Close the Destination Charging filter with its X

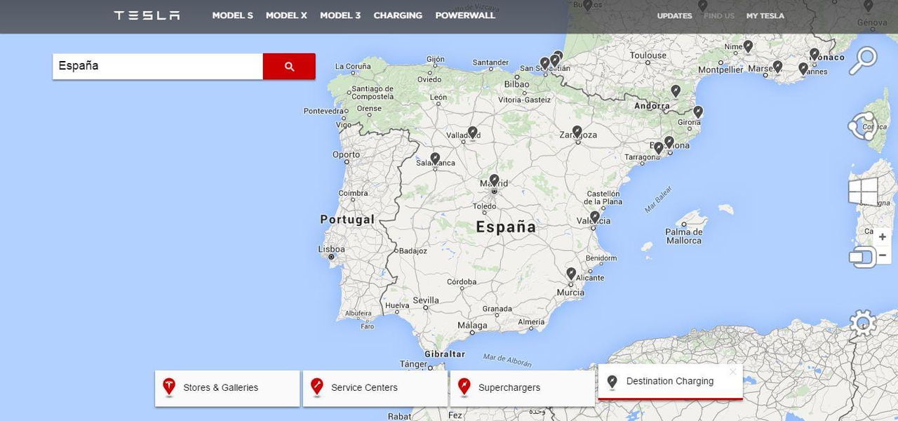pyautogui.click(x=733, y=372)
